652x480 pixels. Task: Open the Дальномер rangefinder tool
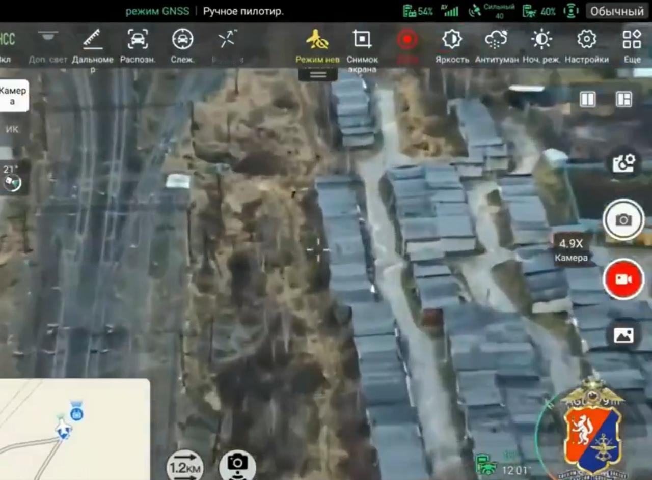[92, 49]
